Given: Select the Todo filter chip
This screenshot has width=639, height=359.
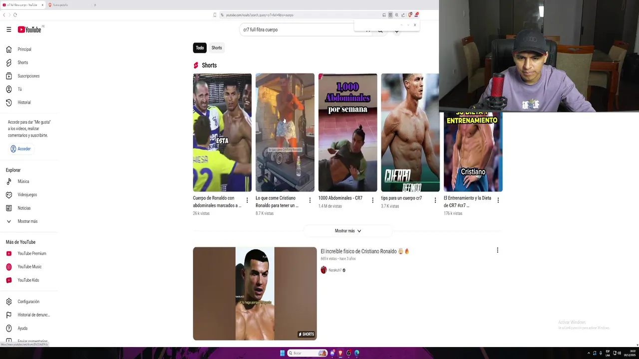Looking at the screenshot, I should [200, 48].
